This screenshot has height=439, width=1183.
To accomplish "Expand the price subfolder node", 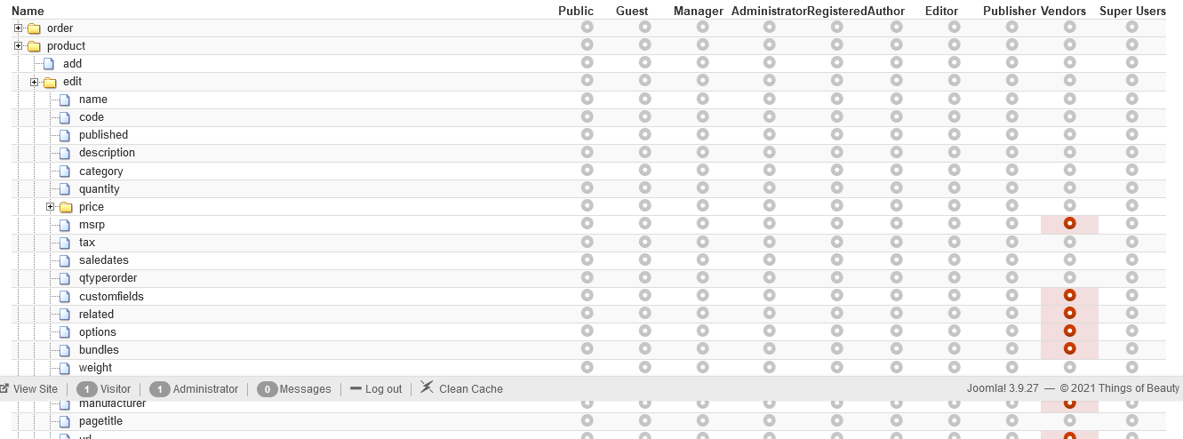I will (51, 207).
